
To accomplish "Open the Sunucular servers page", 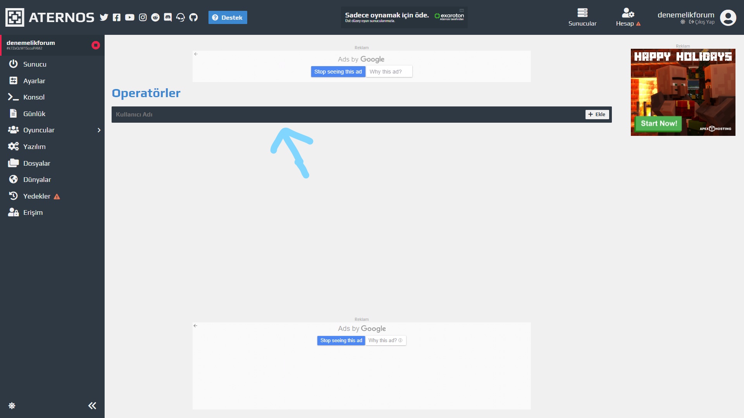I will (582, 17).
